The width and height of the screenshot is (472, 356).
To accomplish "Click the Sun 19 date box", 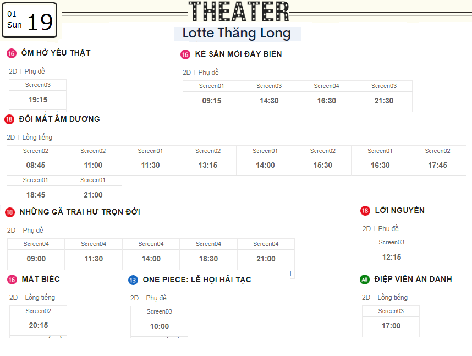I will pos(30,20).
